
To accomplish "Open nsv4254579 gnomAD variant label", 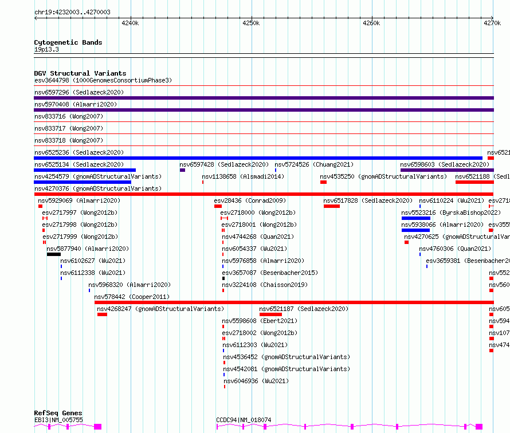I will click(x=98, y=176).
